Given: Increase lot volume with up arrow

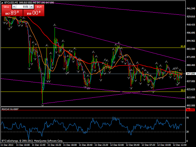Looking at the screenshot, I should click(x=32, y=7).
